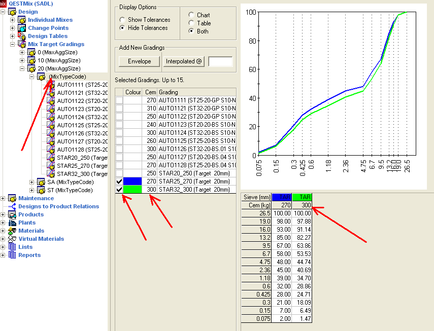Click the Interpolated @ button
434x331 pixels.
pyautogui.click(x=184, y=61)
